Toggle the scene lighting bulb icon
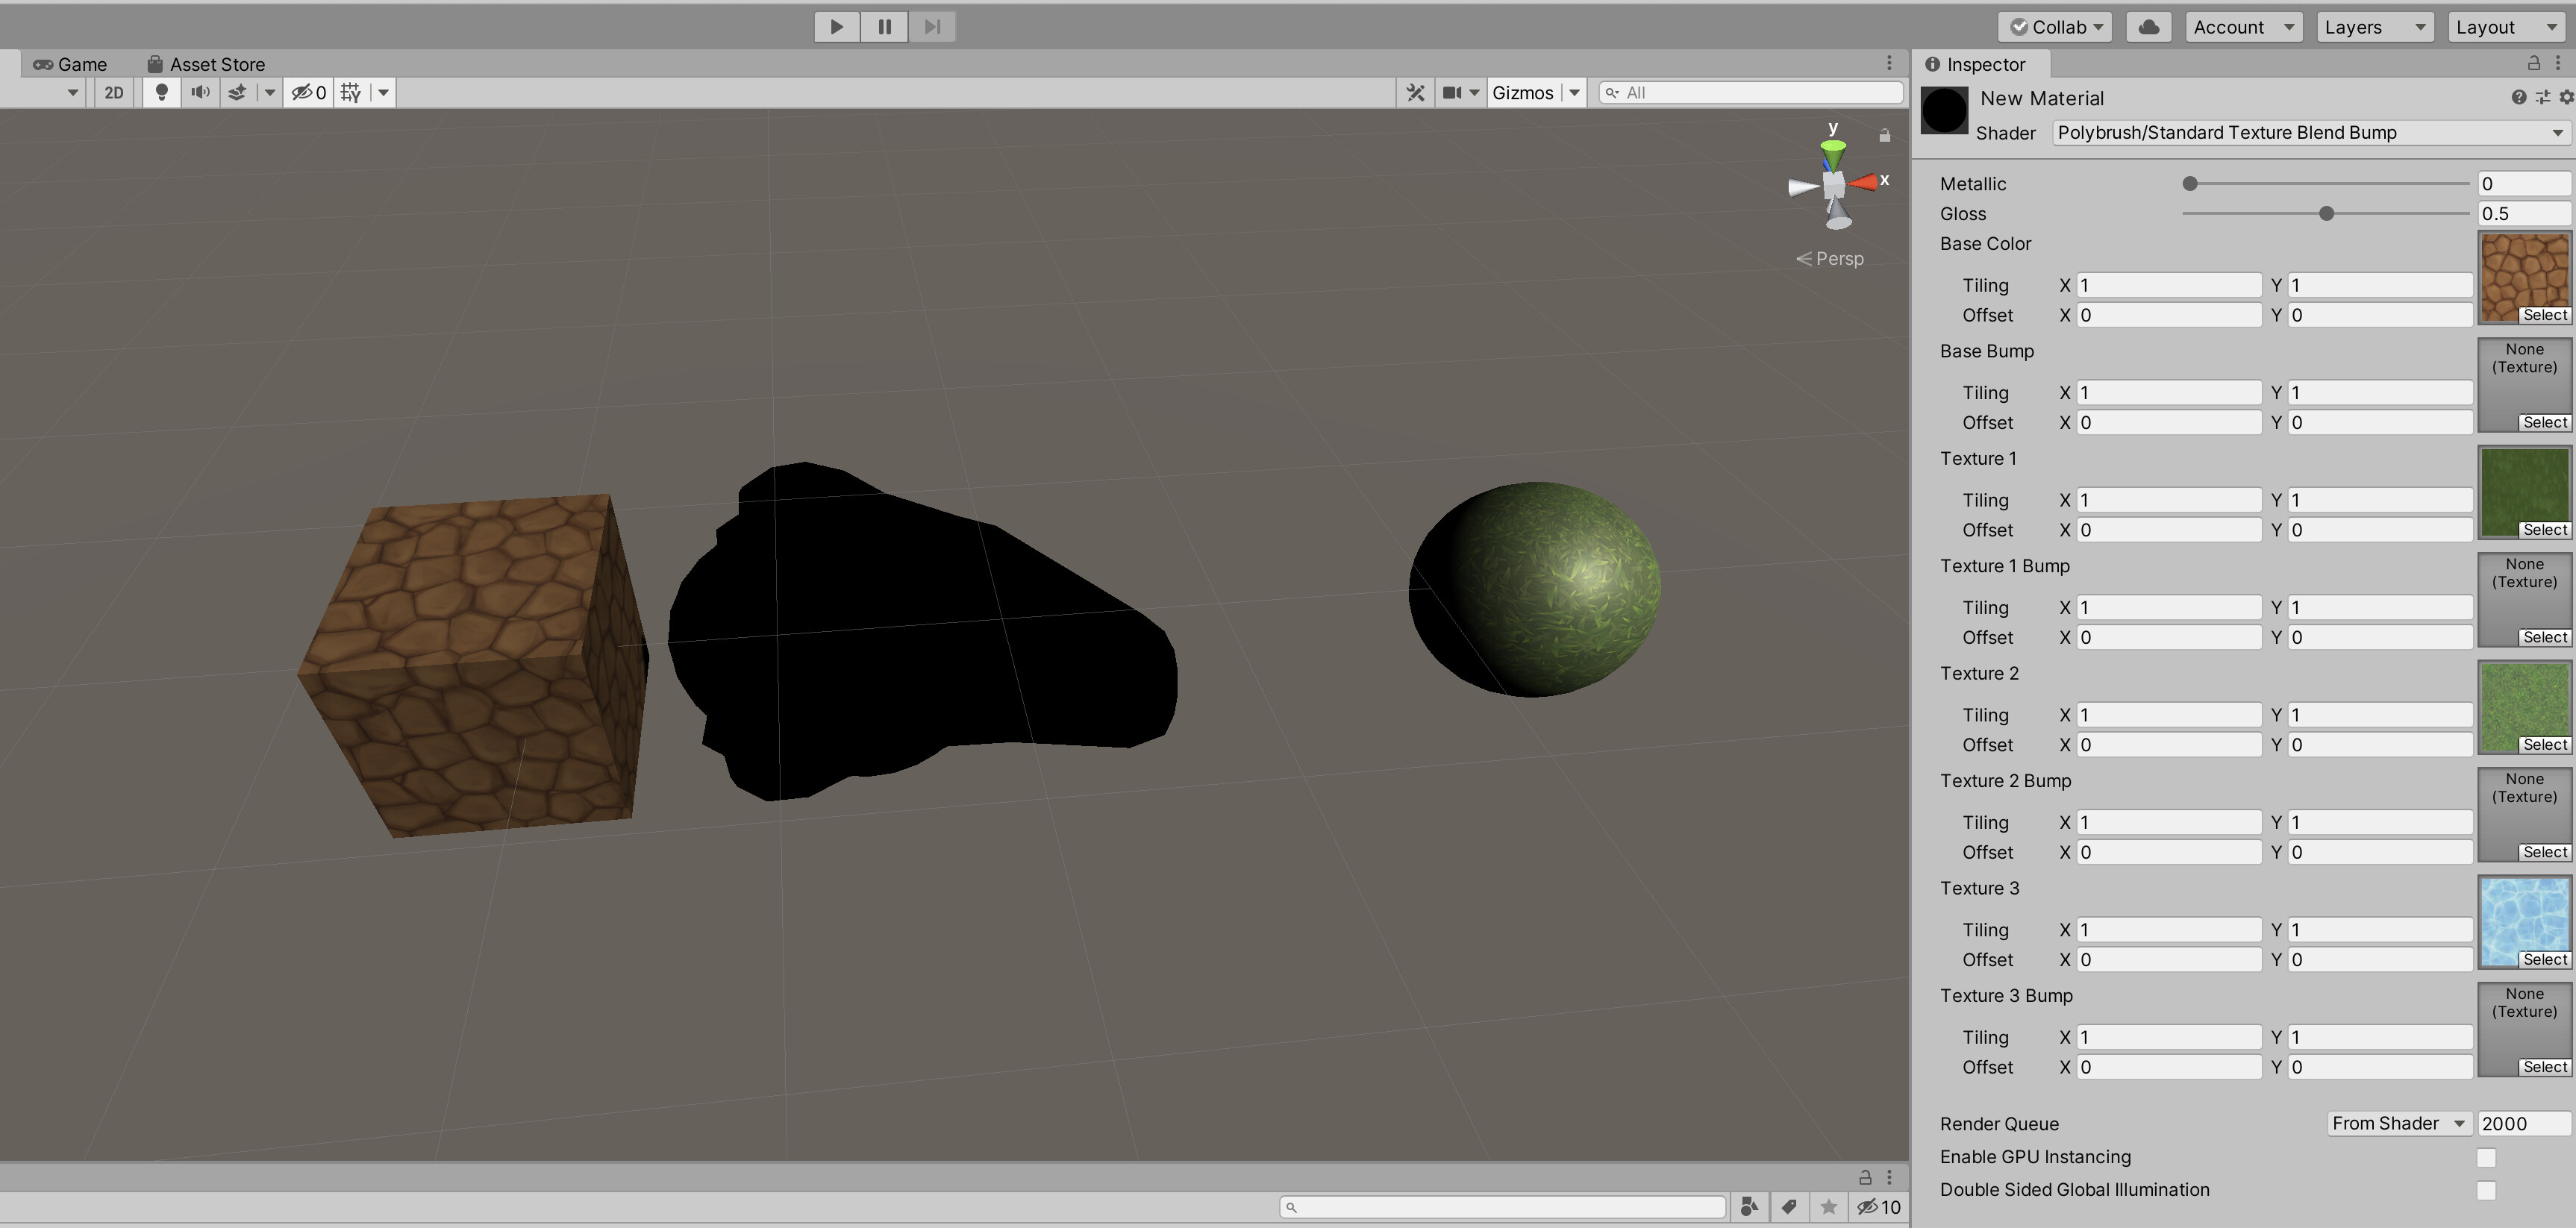The height and width of the screenshot is (1228, 2576). coord(161,92)
